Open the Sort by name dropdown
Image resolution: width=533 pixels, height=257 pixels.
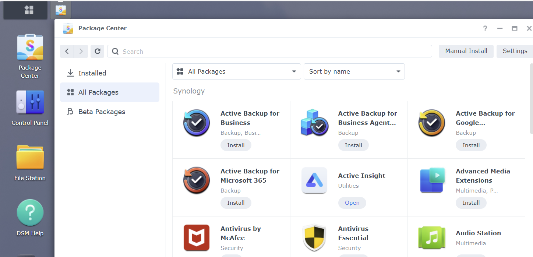click(354, 71)
